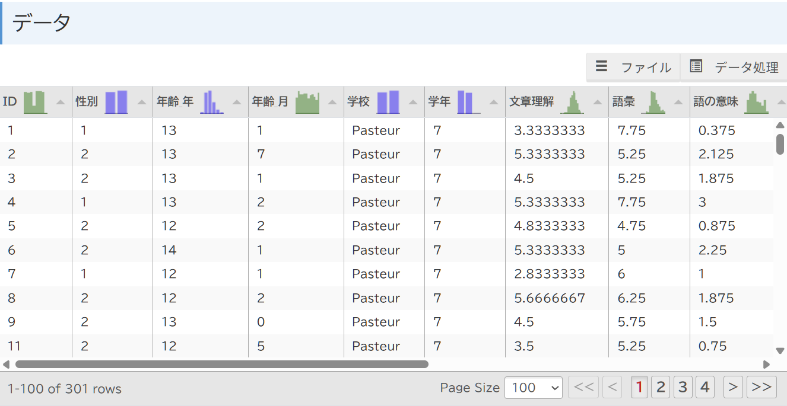Sort by 学校 column arrow

[x=413, y=102]
